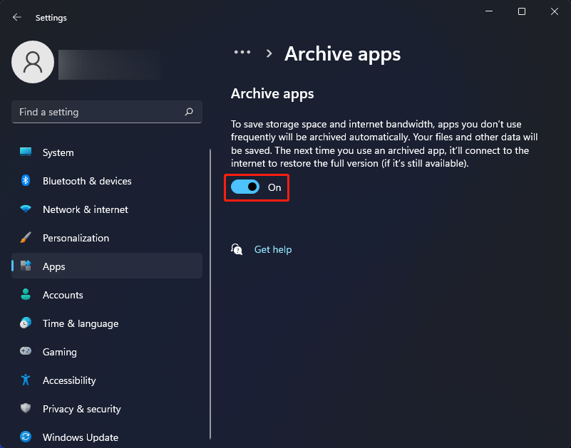571x448 pixels.
Task: Open Windows Update page
Action: coord(107,437)
